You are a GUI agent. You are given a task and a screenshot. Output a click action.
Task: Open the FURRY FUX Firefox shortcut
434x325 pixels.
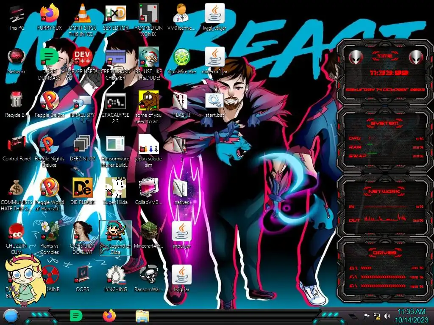tap(49, 17)
